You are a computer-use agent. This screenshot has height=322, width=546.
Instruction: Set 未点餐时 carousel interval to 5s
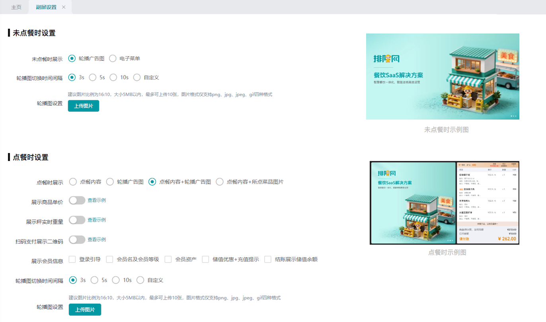(x=93, y=77)
